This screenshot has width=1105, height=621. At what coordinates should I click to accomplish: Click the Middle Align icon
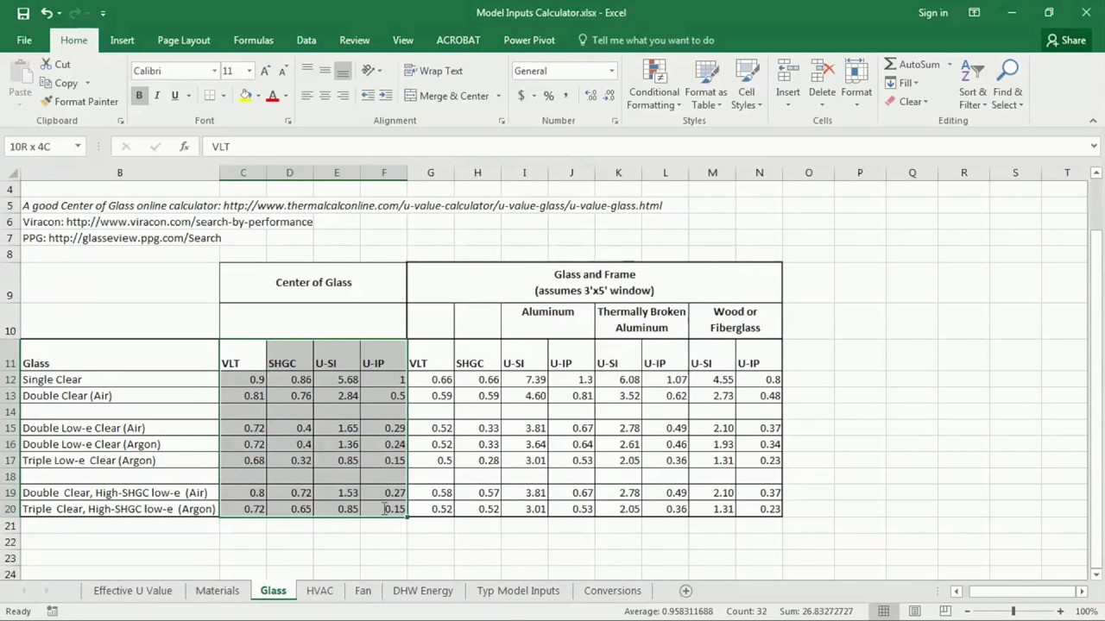coord(325,71)
